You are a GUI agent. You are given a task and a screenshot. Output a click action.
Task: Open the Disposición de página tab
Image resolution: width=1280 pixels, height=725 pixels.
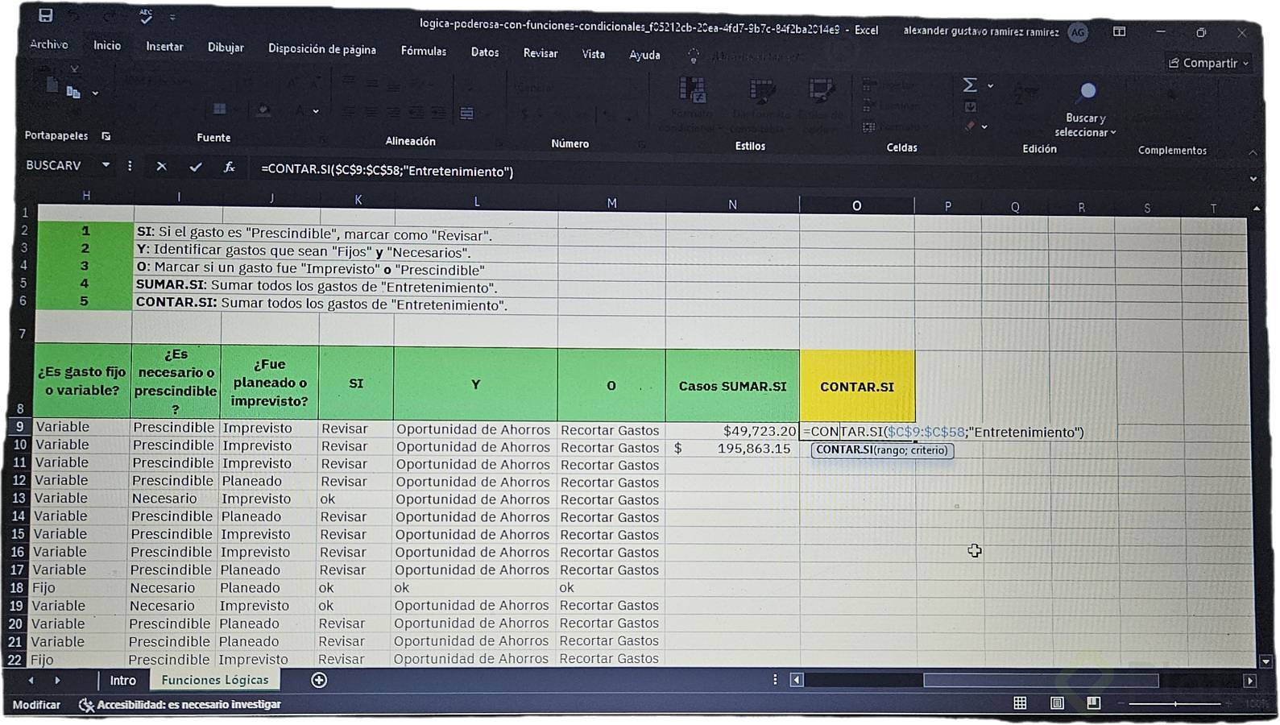[x=322, y=49]
